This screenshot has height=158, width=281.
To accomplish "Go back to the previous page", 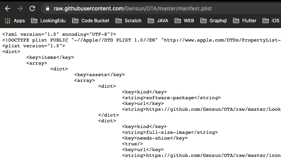I will coord(7,8).
